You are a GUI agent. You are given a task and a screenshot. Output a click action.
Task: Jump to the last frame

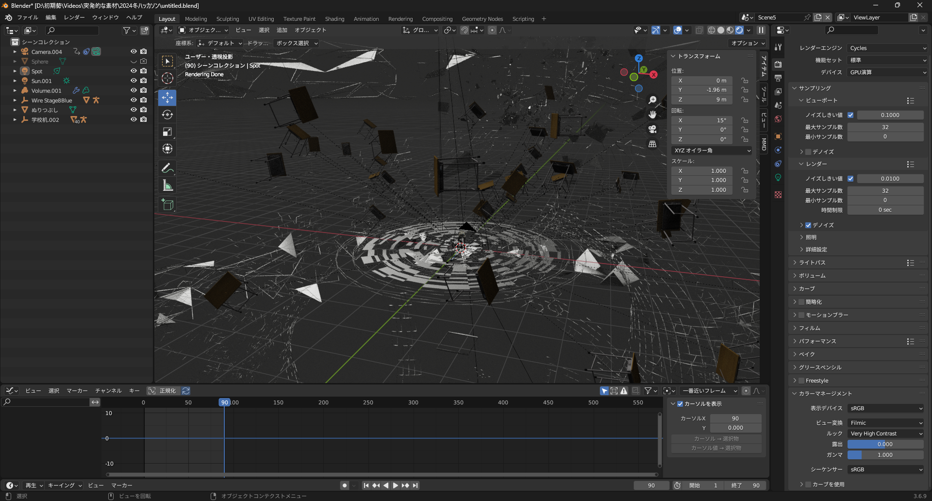point(416,485)
